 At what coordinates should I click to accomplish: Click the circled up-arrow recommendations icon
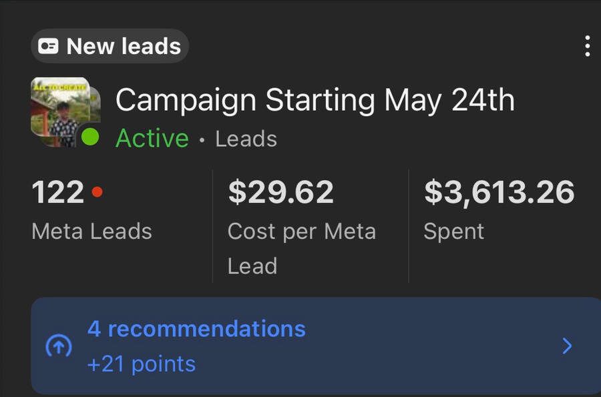[x=58, y=346]
